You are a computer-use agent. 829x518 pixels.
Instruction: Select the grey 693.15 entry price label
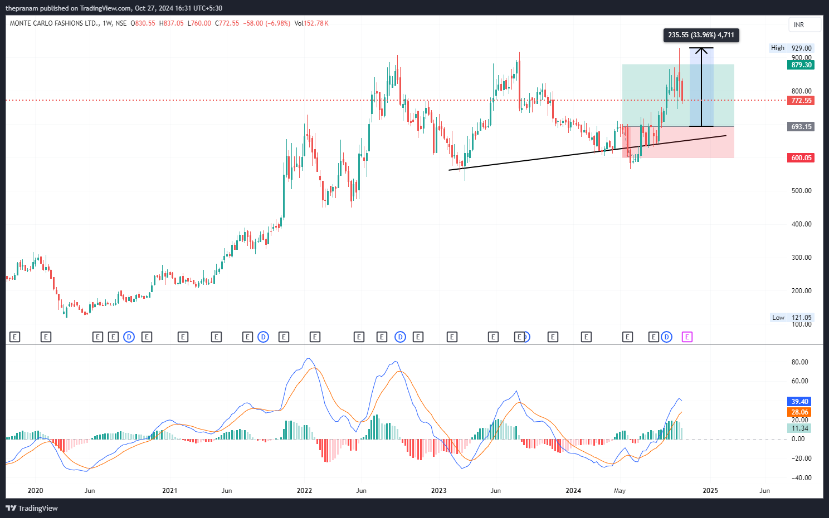tap(801, 127)
